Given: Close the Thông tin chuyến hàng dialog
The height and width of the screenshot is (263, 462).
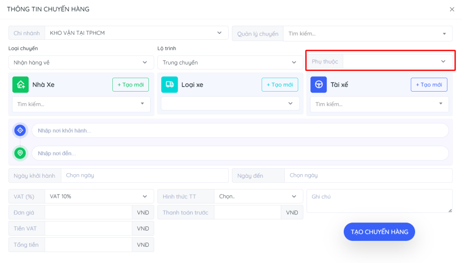Looking at the screenshot, I should [452, 9].
